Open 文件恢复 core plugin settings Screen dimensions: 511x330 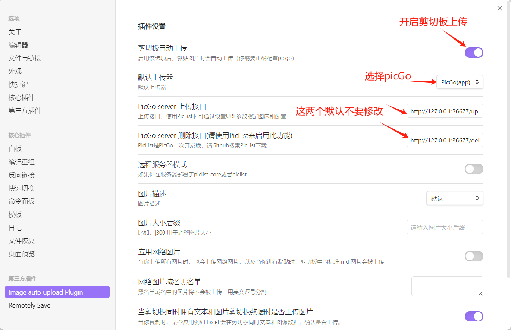22,241
